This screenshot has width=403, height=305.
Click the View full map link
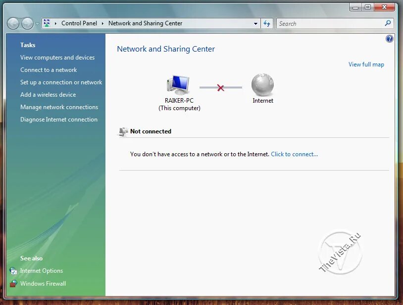[366, 64]
